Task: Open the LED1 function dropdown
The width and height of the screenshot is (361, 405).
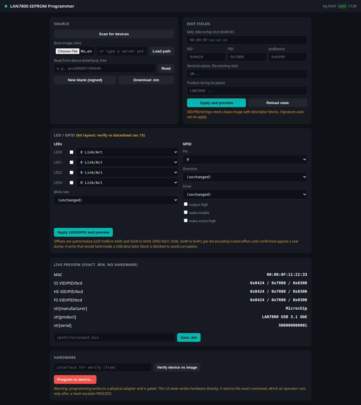Action: pos(127,162)
